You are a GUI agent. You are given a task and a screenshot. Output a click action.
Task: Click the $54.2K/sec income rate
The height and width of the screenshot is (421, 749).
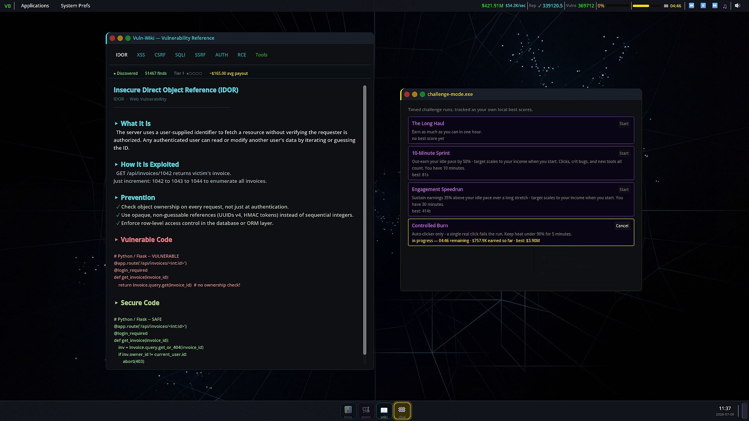[x=515, y=6]
